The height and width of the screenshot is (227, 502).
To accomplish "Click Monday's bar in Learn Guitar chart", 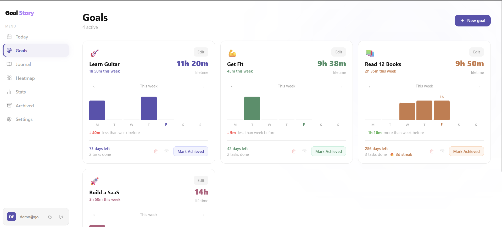I will pos(97,110).
